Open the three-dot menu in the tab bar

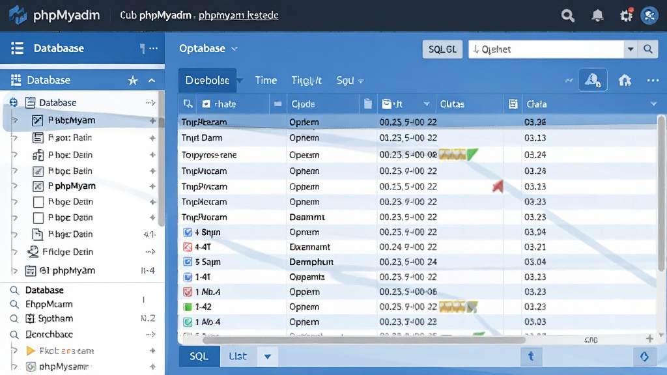[653, 80]
